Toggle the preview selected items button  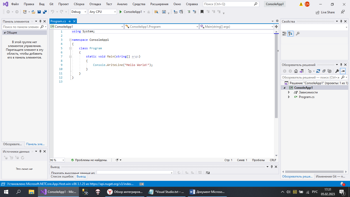(343, 71)
